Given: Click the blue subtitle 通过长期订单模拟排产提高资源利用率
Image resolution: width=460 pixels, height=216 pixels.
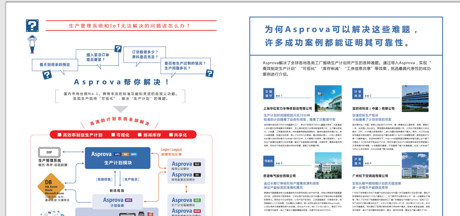Looking at the screenshot, I should tap(292, 183).
